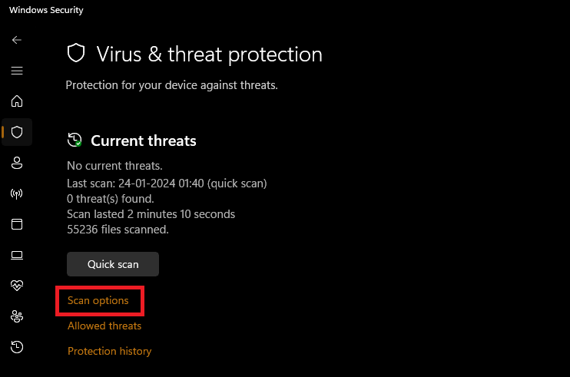
Task: Click the Windows Security title bar
Action: click(46, 11)
